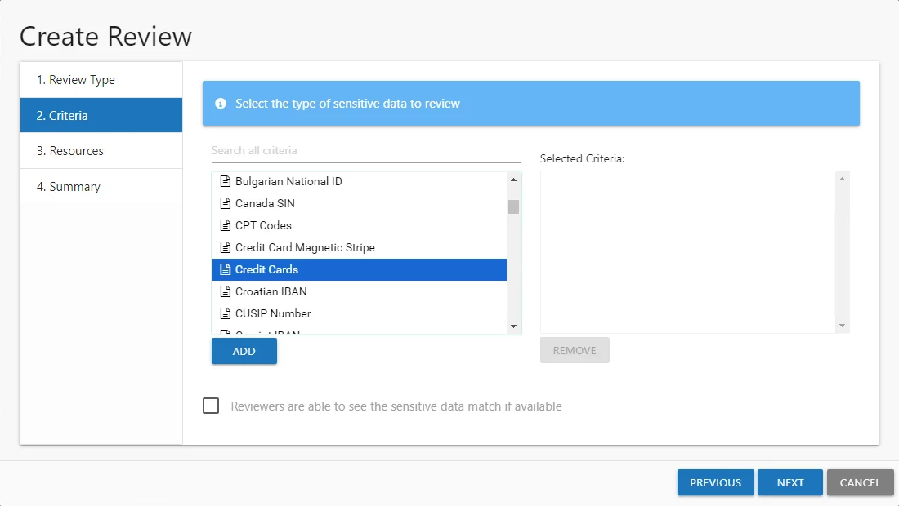The image size is (899, 506).
Task: Cancel the Create Review wizard
Action: pos(860,482)
